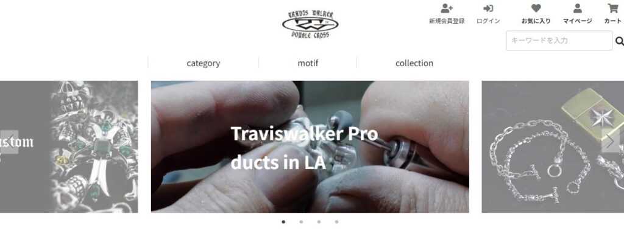Open the chain bracelet and lighter slide

pos(553,147)
